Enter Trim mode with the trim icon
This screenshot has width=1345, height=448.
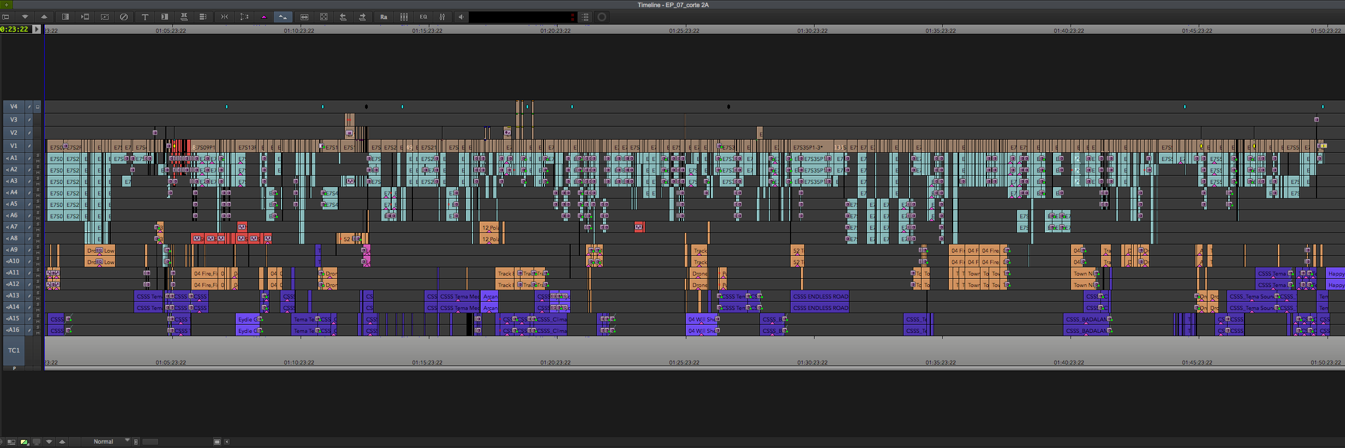(x=224, y=17)
